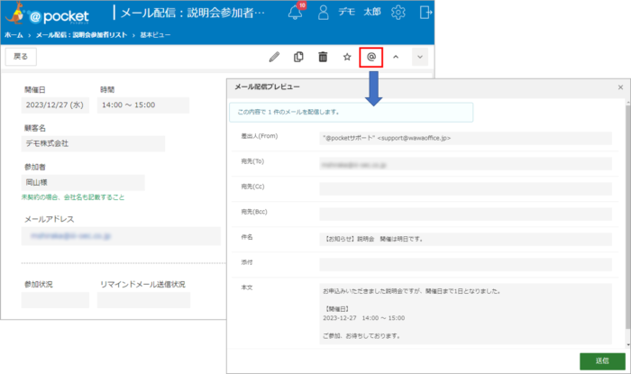Click the 件名 subject field
Image resolution: width=631 pixels, height=374 pixels.
click(466, 240)
